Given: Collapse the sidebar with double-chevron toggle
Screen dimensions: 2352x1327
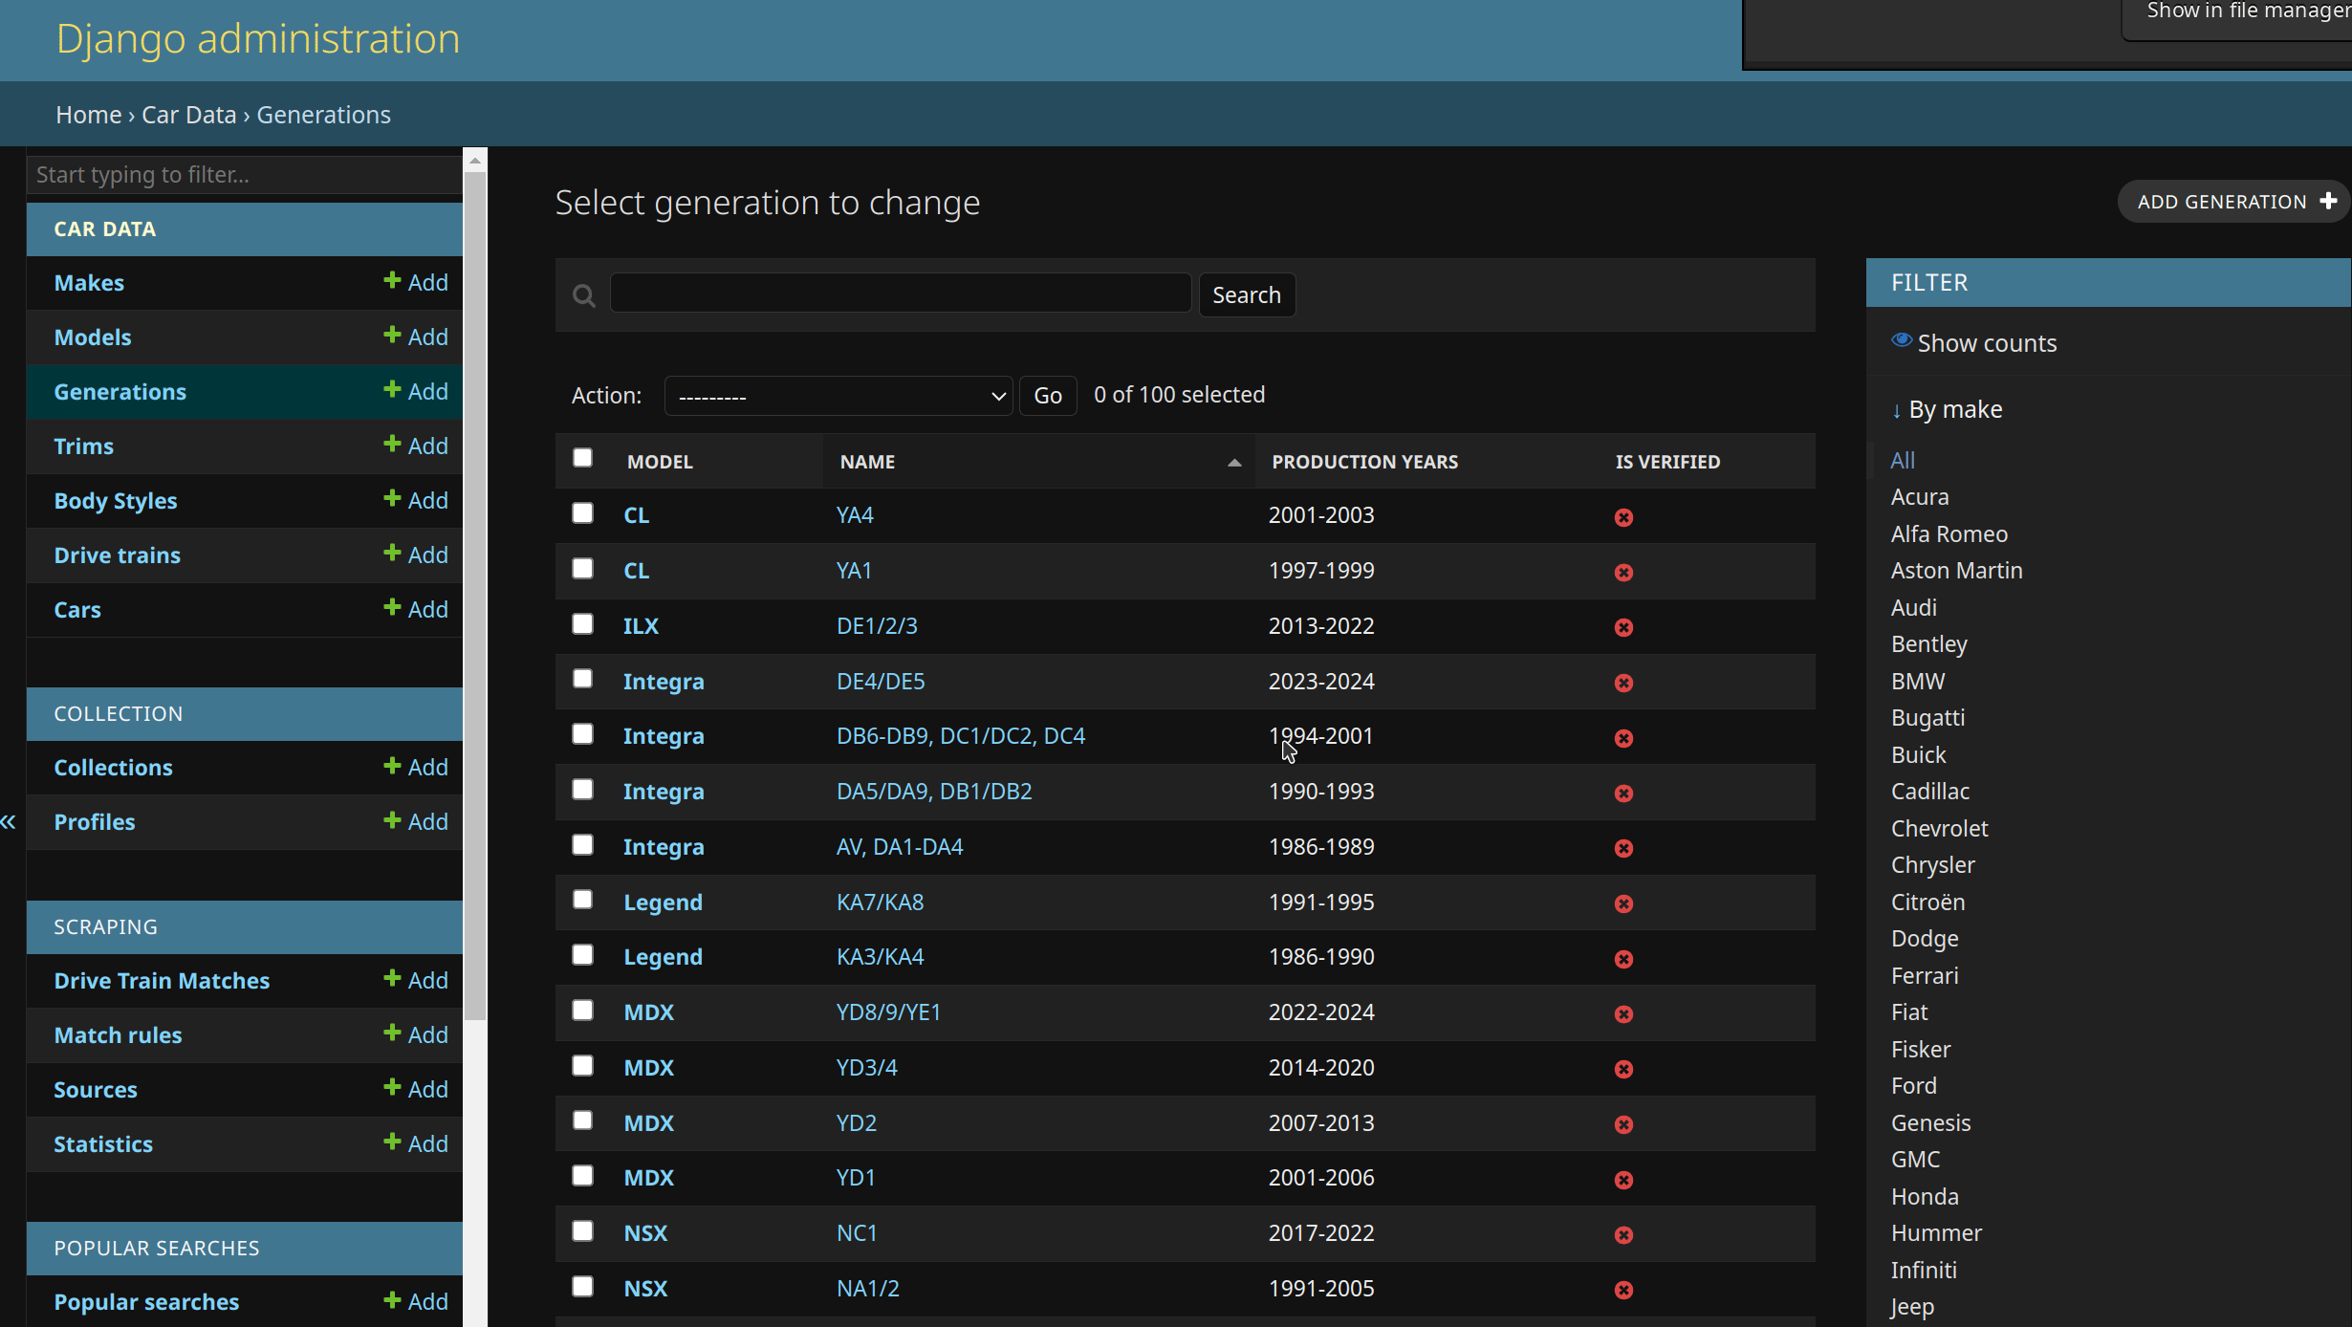Looking at the screenshot, I should pyautogui.click(x=9, y=822).
